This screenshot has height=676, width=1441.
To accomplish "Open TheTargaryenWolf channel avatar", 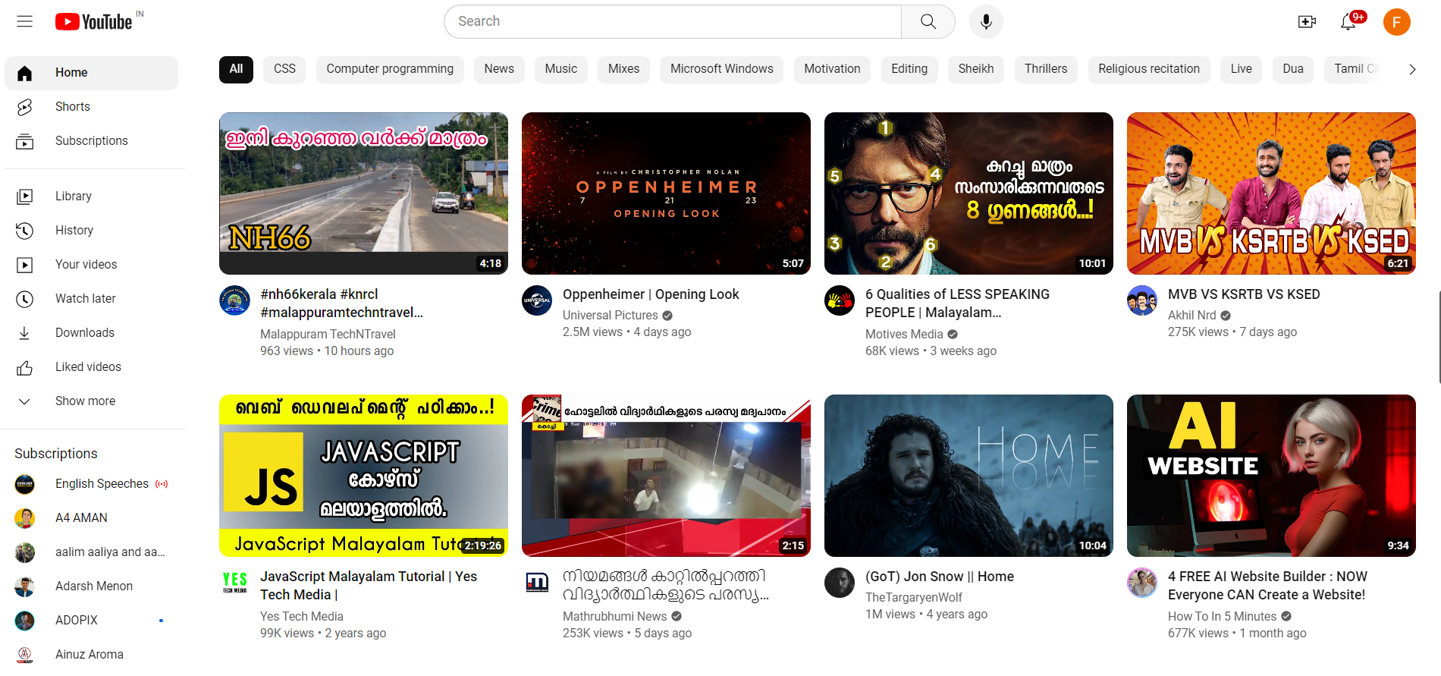I will [x=840, y=583].
